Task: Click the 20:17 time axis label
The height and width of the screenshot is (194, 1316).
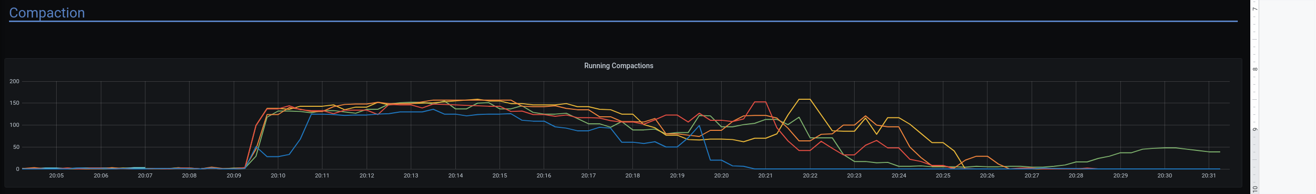Action: (x=588, y=175)
